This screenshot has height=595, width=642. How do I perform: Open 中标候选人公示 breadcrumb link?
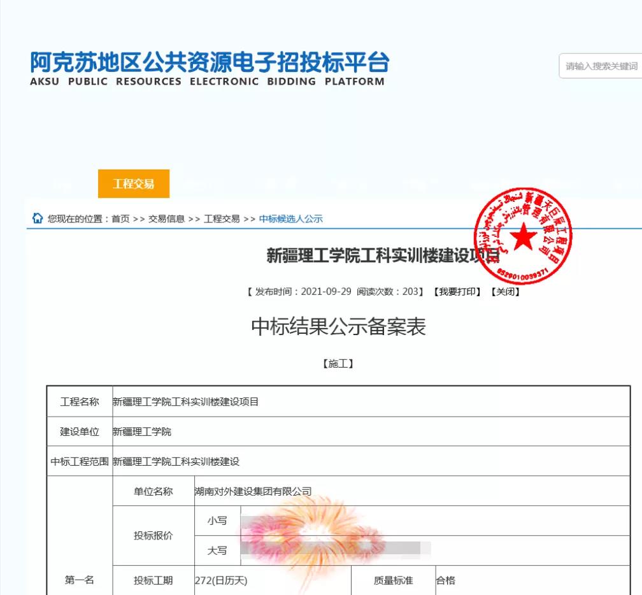coord(290,219)
